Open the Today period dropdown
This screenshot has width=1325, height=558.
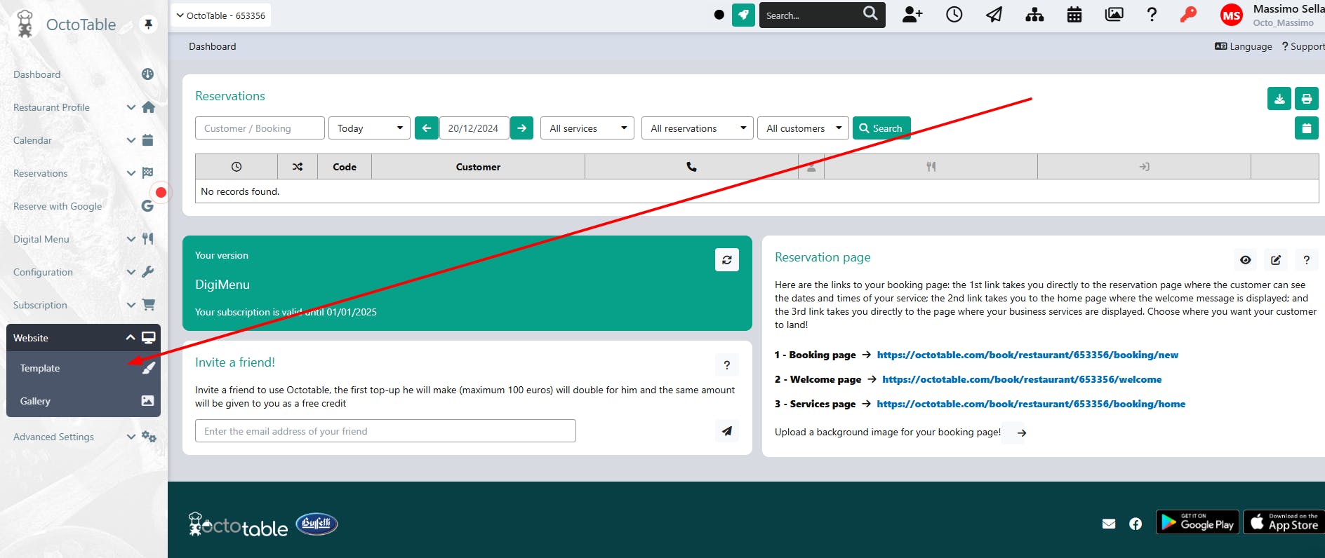coord(369,128)
